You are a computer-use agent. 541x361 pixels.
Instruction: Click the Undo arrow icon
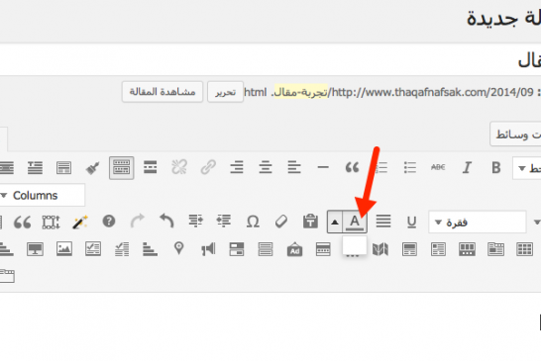point(166,222)
